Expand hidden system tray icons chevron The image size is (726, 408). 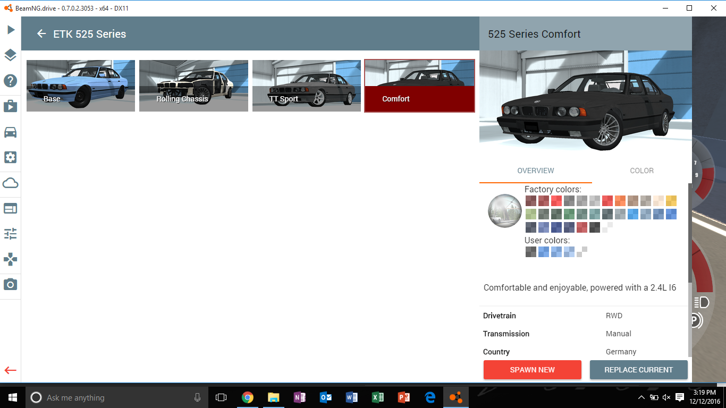tap(641, 397)
